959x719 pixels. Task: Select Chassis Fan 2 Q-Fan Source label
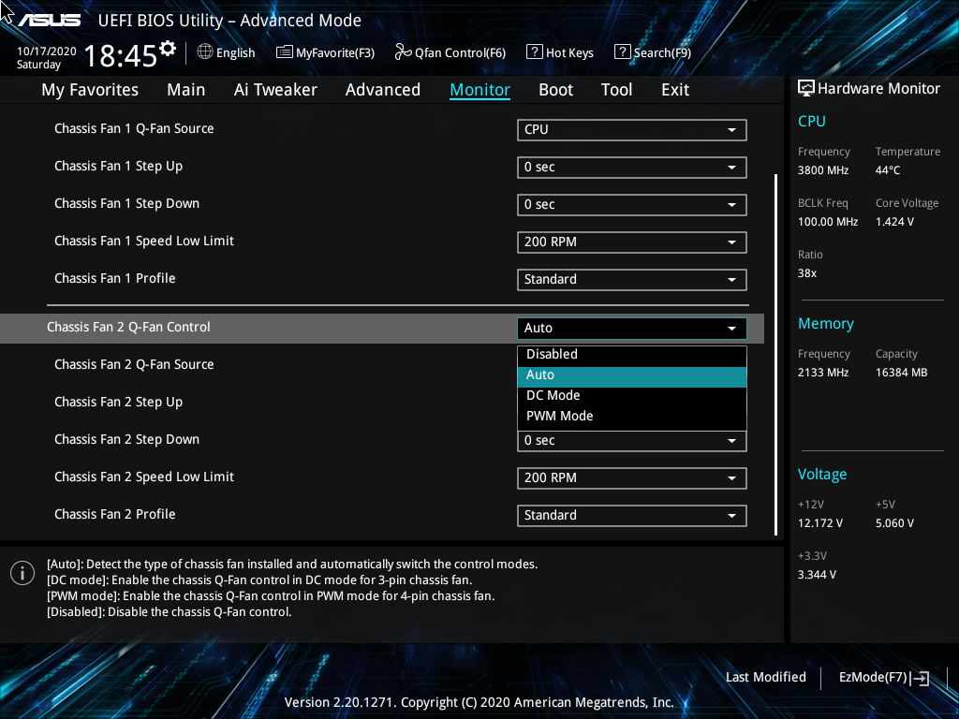pyautogui.click(x=134, y=364)
